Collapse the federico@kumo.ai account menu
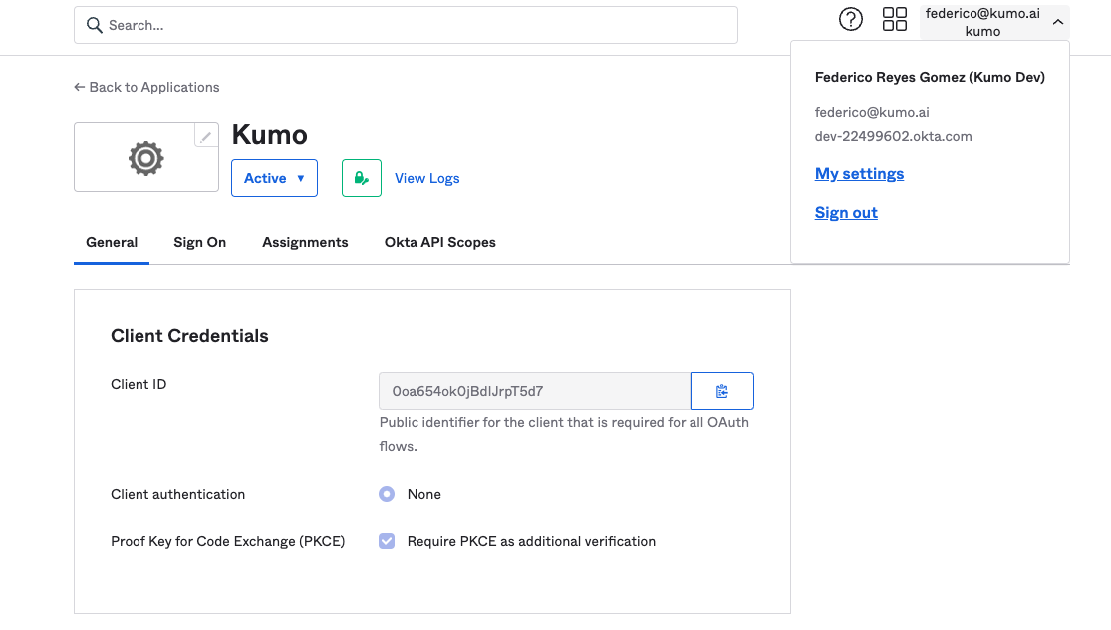Image resolution: width=1111 pixels, height=630 pixels. point(994,22)
